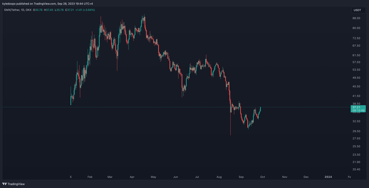Screen dimensions: 369x188
Task: Click the Apr label on time axis
Action: 132,177
